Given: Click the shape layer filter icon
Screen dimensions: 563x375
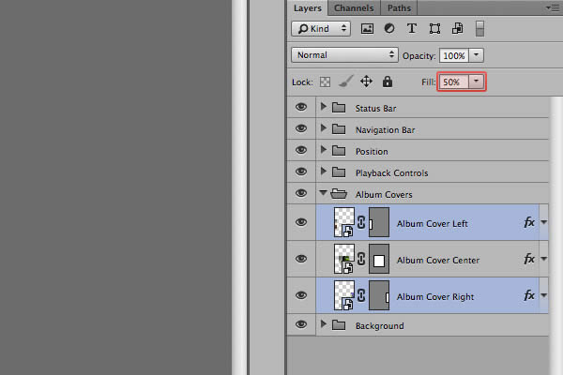Looking at the screenshot, I should [x=434, y=29].
